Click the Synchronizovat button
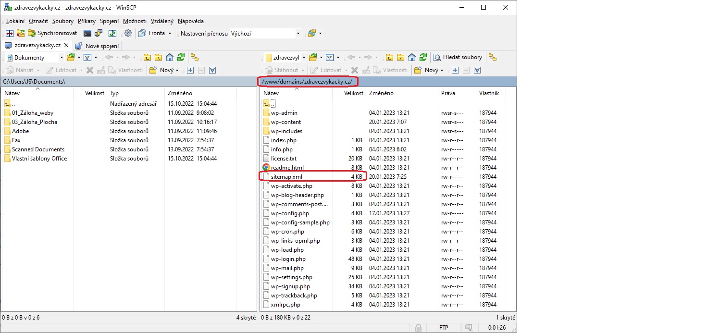 pyautogui.click(x=53, y=34)
